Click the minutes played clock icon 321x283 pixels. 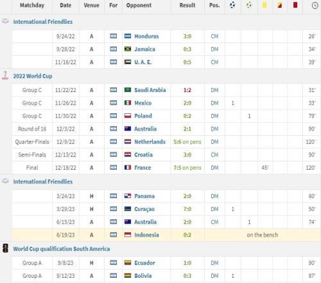pyautogui.click(x=315, y=5)
